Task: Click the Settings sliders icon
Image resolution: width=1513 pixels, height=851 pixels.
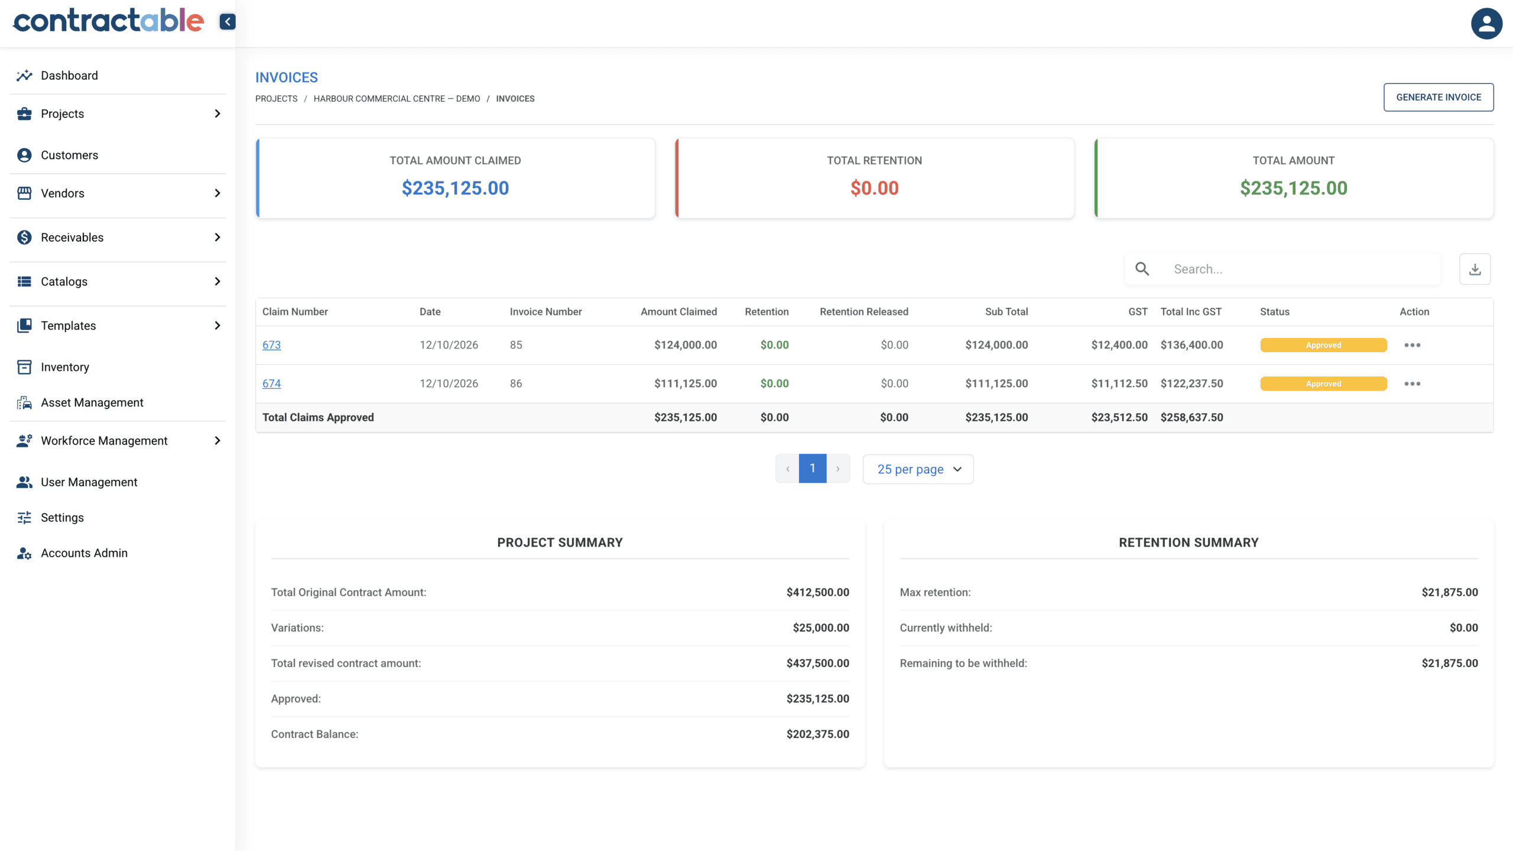Action: pyautogui.click(x=24, y=518)
